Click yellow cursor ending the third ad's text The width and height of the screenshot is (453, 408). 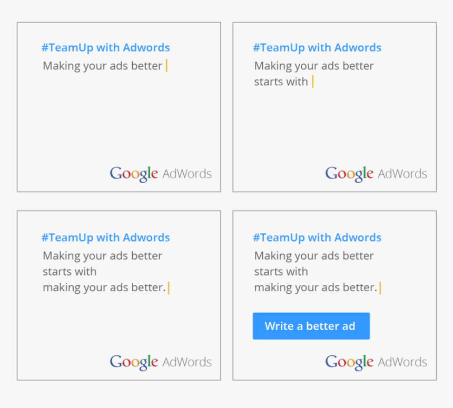[x=169, y=288]
